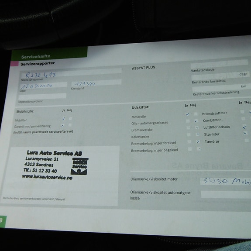Click the Kombifilter label
Image resolution: width=251 pixels, height=251 pixels.
click(212, 120)
